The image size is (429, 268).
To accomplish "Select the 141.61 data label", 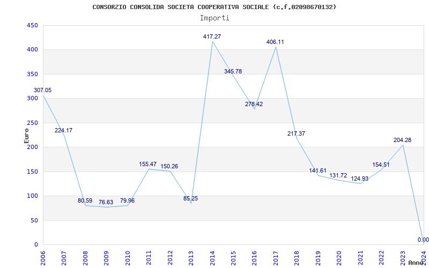I will tap(317, 170).
